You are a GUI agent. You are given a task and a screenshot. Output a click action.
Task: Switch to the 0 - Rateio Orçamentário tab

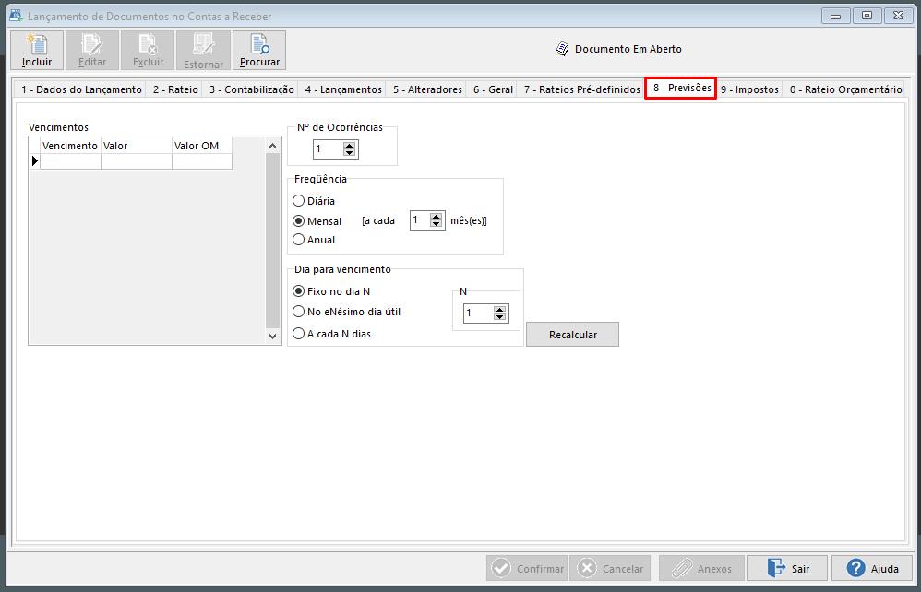[x=846, y=89]
